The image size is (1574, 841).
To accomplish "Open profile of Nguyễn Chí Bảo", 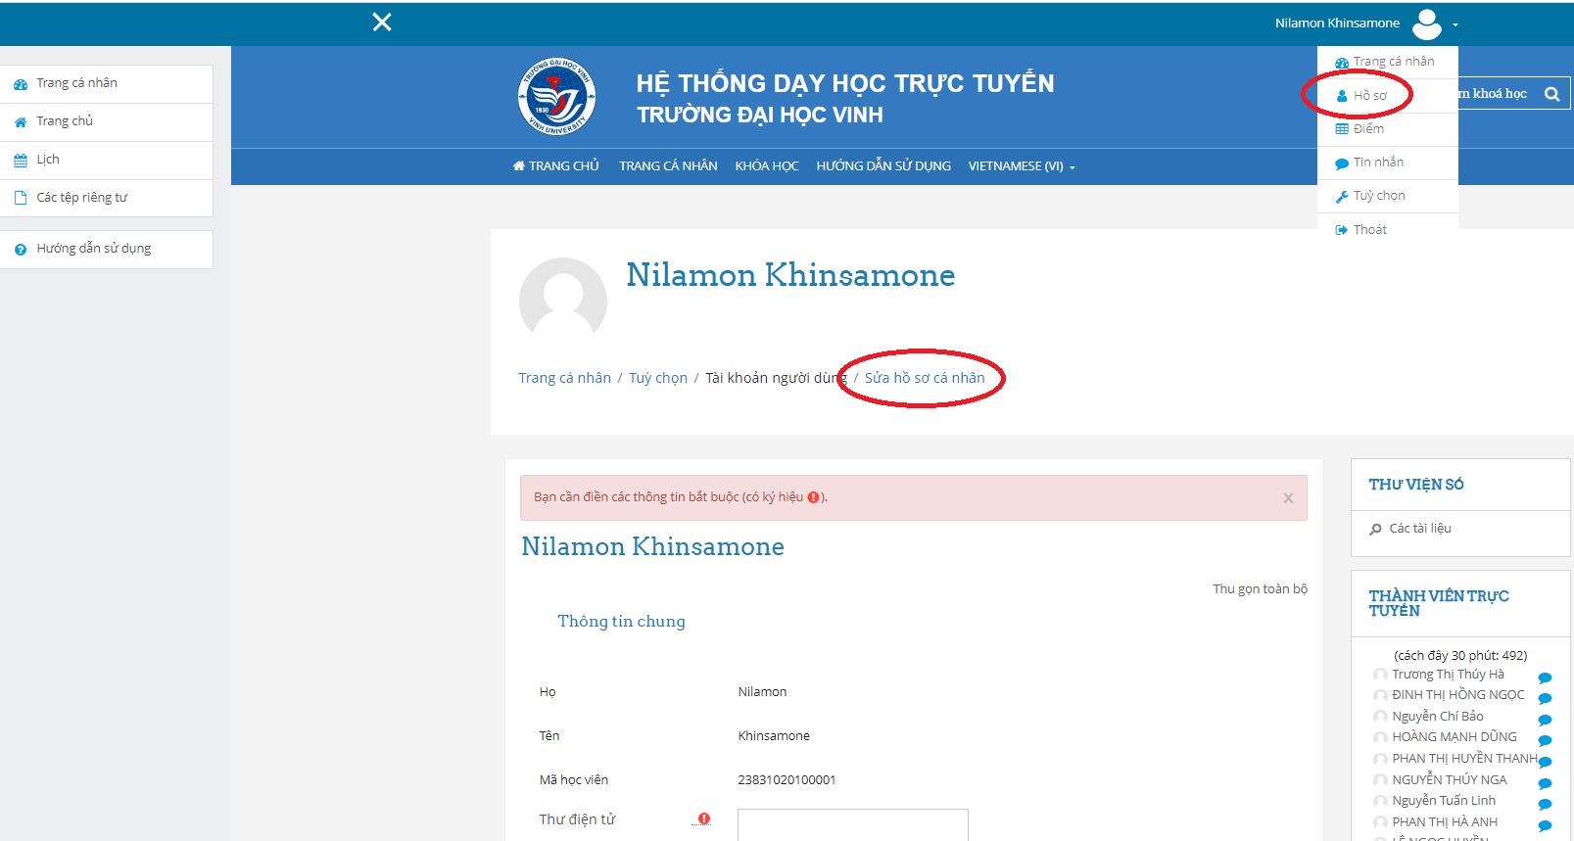I will [x=1437, y=717].
